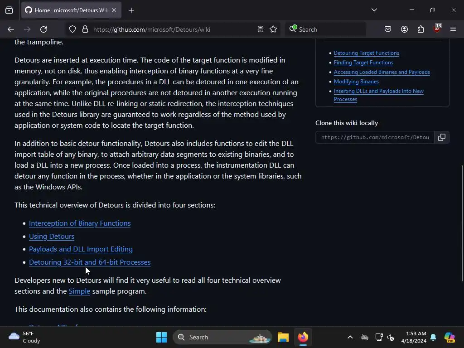This screenshot has width=464, height=348.
Task: Open the Windows Start menu
Action: point(162,337)
